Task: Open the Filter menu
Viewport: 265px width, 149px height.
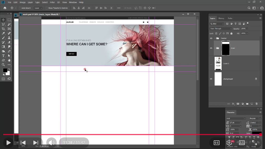Action: (52, 2)
